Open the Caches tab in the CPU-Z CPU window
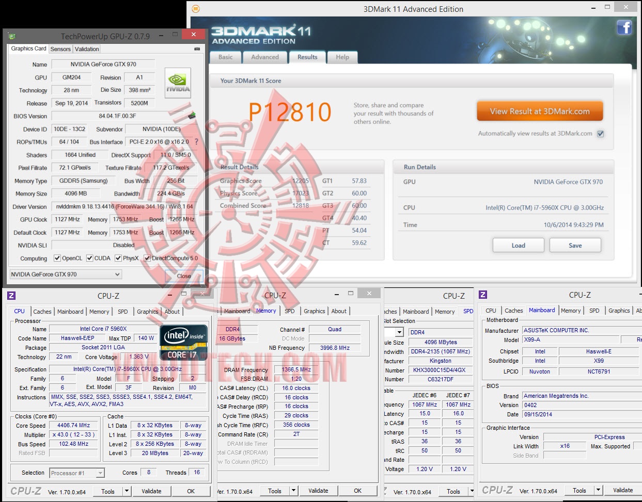 click(x=42, y=312)
